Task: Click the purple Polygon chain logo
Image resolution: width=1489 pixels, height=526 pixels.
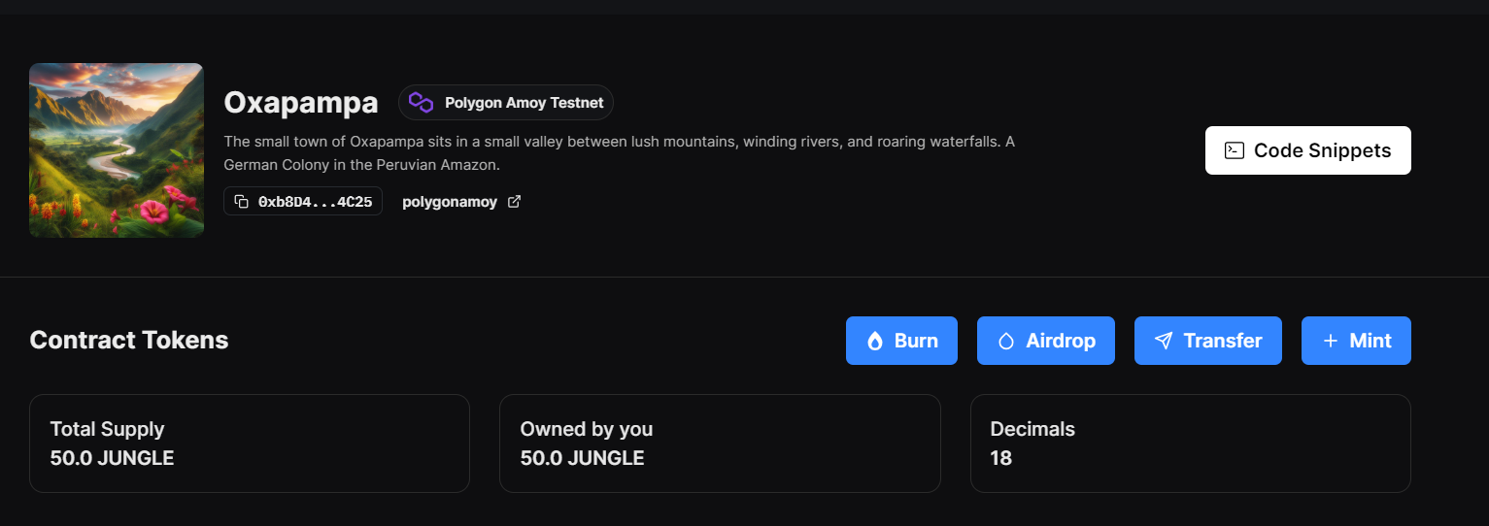Action: point(422,103)
